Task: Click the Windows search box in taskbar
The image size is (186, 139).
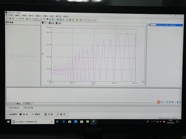Action: pyautogui.click(x=32, y=121)
